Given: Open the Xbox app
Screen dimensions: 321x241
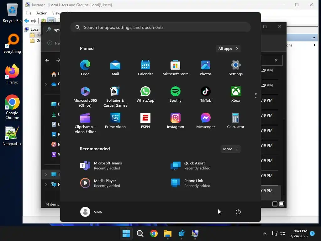Looking at the screenshot, I should point(236,94).
